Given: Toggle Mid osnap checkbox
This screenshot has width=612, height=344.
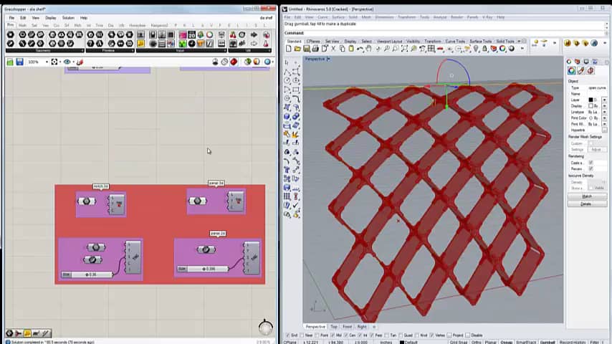Looking at the screenshot, I should tap(332, 335).
